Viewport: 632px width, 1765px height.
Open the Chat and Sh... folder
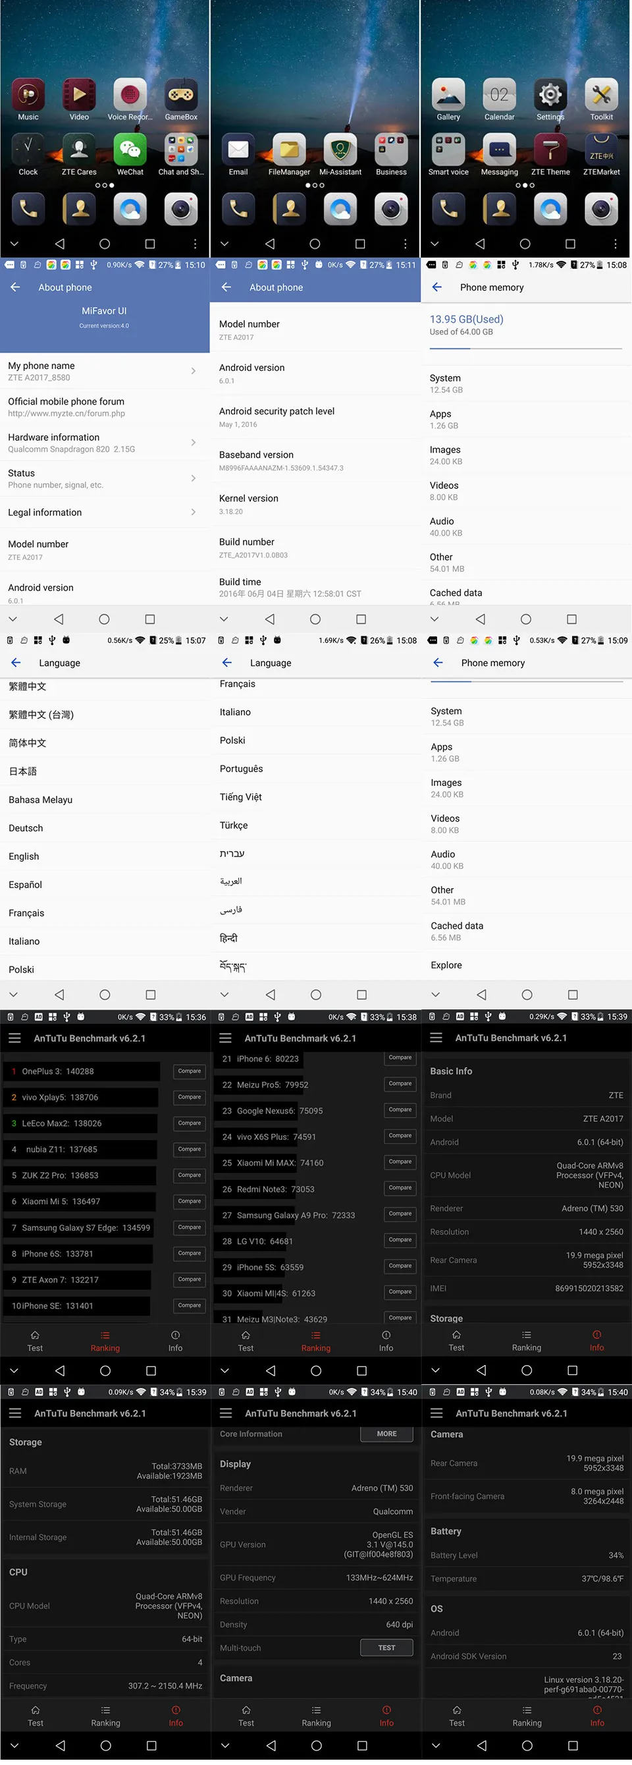(x=181, y=150)
